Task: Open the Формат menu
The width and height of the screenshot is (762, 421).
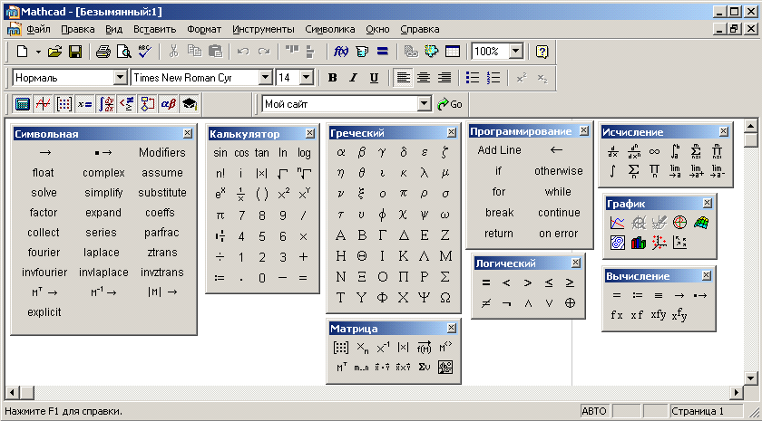Action: [x=203, y=29]
